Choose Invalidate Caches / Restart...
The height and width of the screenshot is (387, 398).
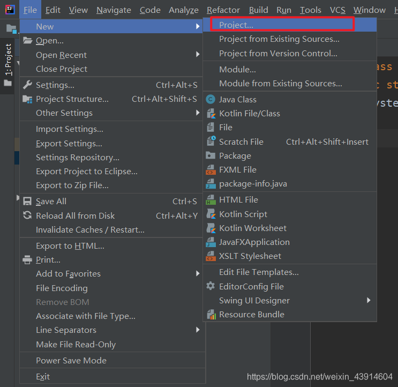point(111,230)
